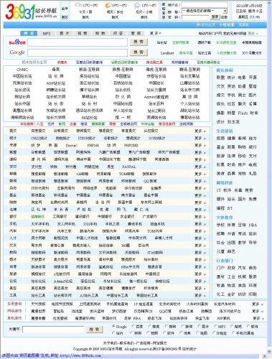Switch to the 网页 search tab

[x=29, y=33]
